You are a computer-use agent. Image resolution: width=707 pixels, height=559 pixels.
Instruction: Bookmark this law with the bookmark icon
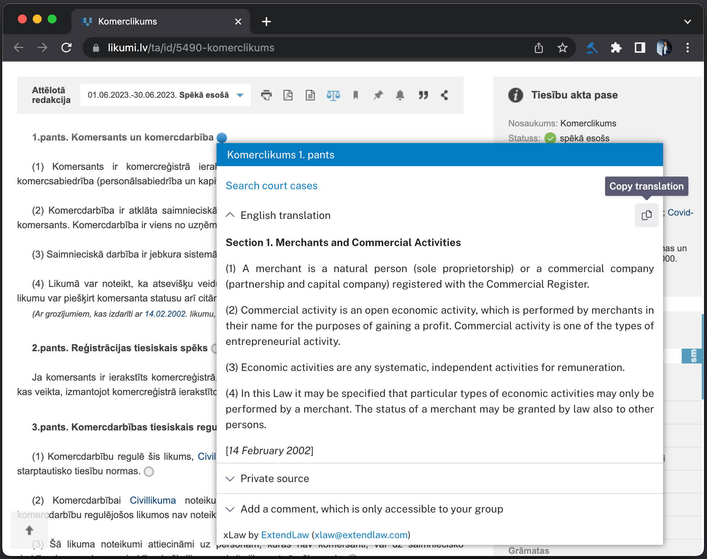(x=356, y=95)
